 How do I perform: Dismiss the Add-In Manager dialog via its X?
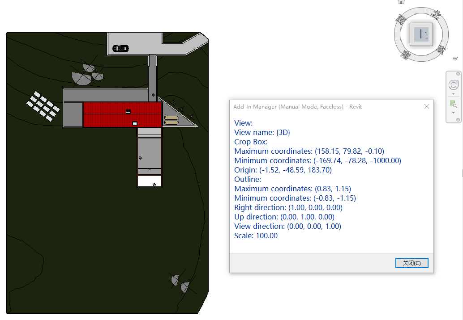(426, 106)
